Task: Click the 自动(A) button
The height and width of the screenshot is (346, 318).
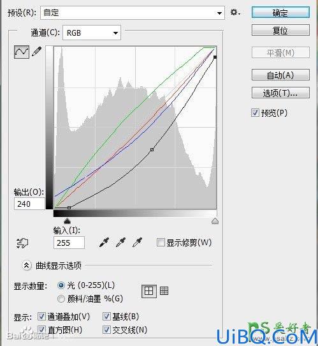Action: [280, 75]
